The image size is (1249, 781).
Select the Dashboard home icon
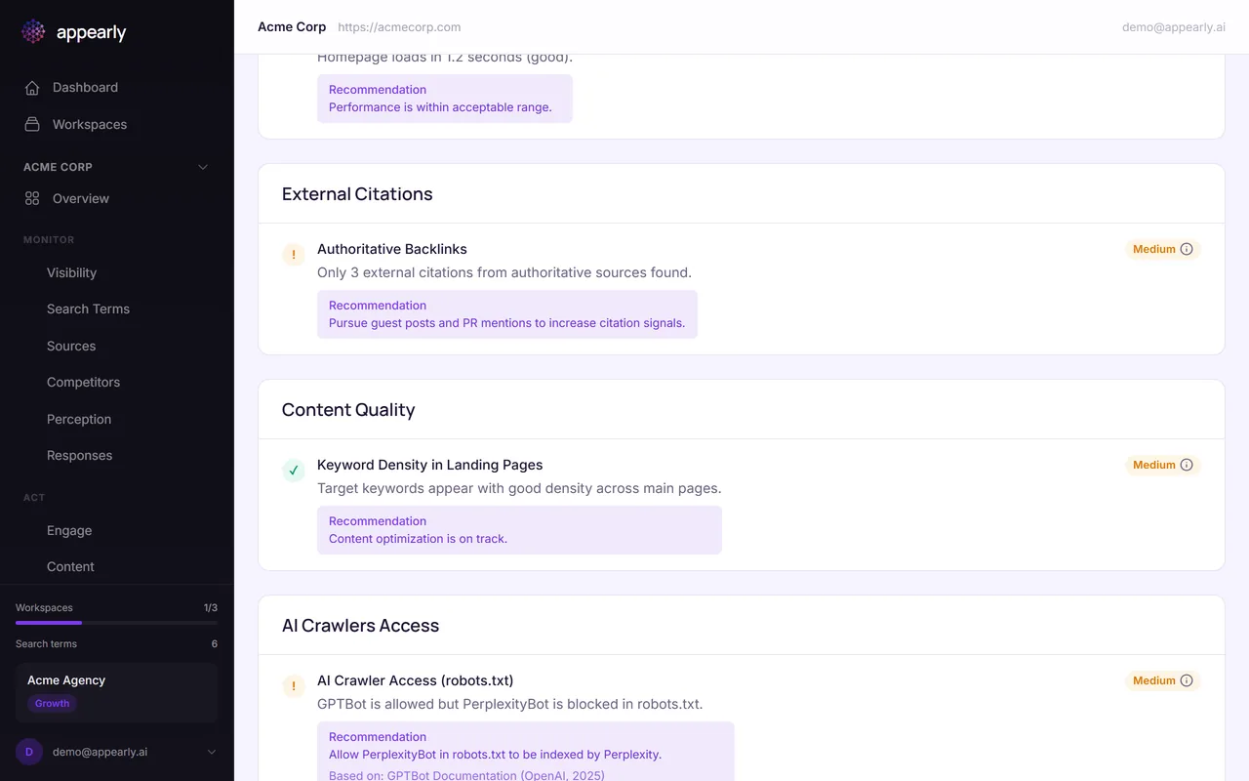(x=32, y=87)
